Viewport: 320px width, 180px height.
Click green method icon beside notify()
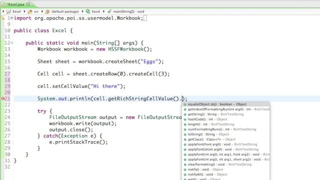click(x=185, y=169)
